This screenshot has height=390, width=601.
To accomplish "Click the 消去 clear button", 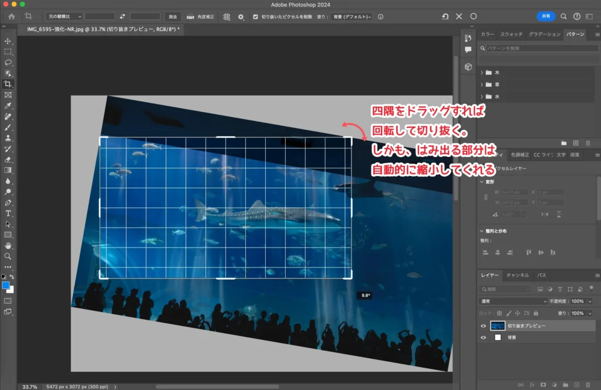I will coord(172,17).
